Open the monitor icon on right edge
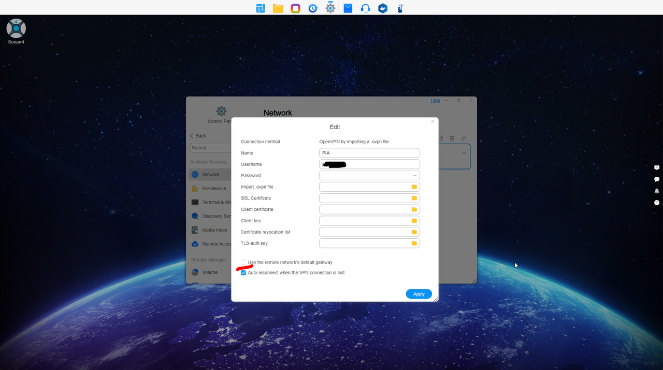The height and width of the screenshot is (370, 663). click(657, 167)
